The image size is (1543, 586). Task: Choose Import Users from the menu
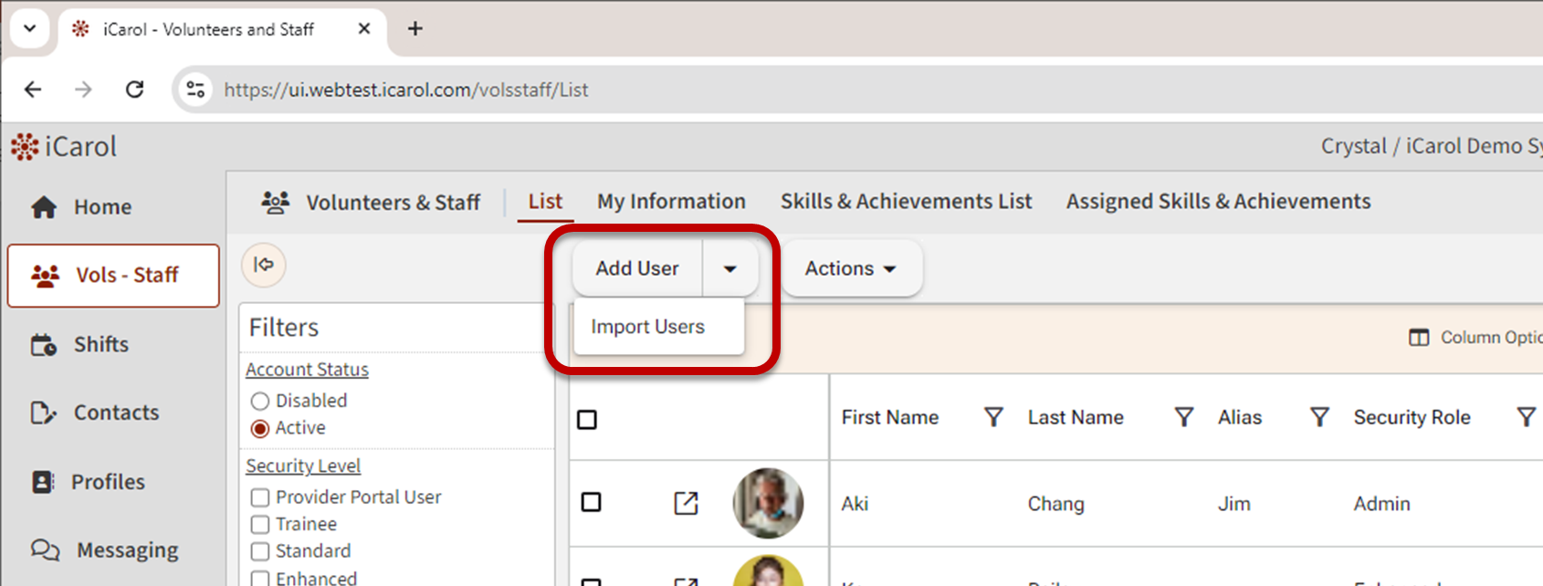pos(647,327)
